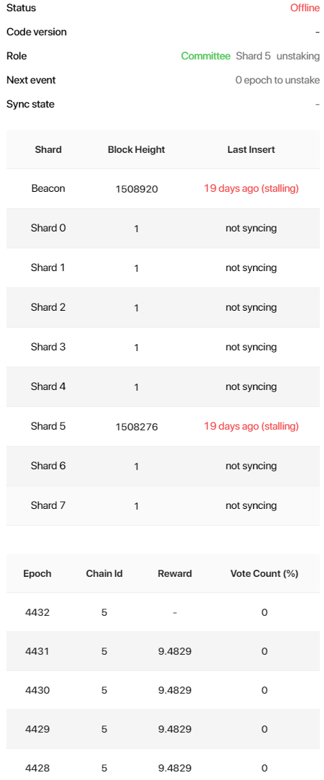Select the Shard 0 row
Screen dimensions: 324x780
(163, 229)
